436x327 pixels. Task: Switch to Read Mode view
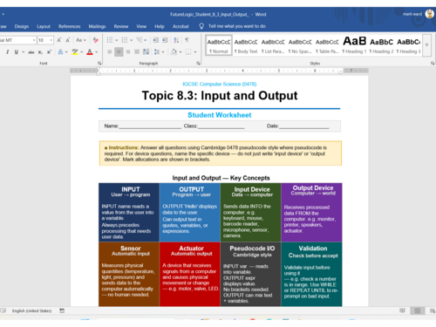coord(402,310)
